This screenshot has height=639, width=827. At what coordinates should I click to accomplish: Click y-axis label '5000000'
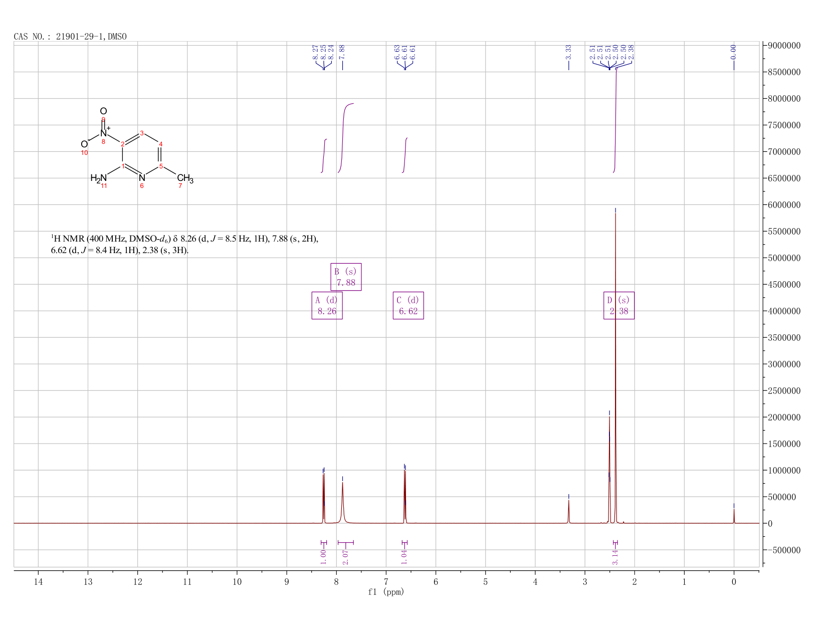[784, 258]
